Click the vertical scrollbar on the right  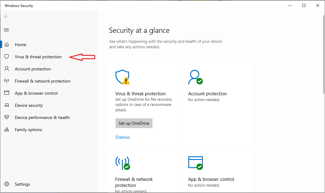pyautogui.click(x=324, y=54)
